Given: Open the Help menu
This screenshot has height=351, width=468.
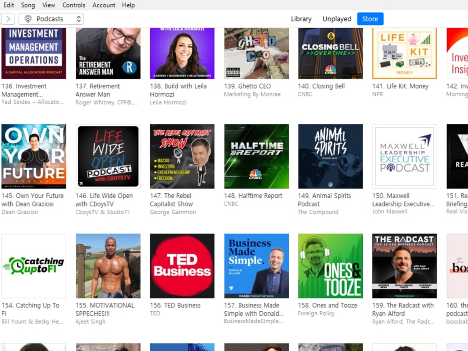Looking at the screenshot, I should (x=128, y=5).
